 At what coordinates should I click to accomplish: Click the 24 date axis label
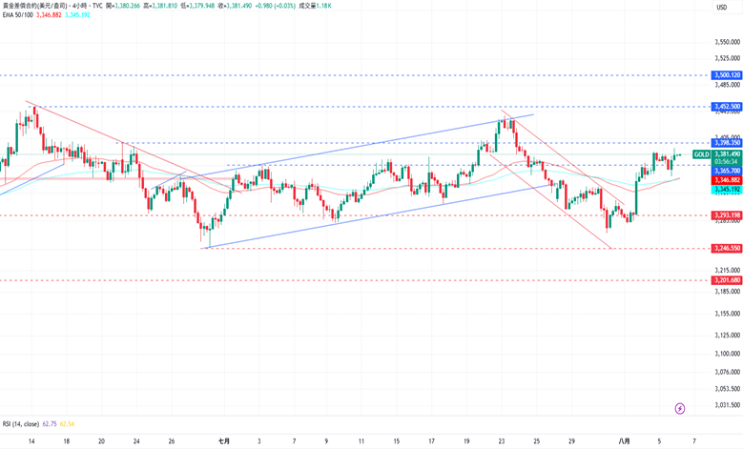136,441
